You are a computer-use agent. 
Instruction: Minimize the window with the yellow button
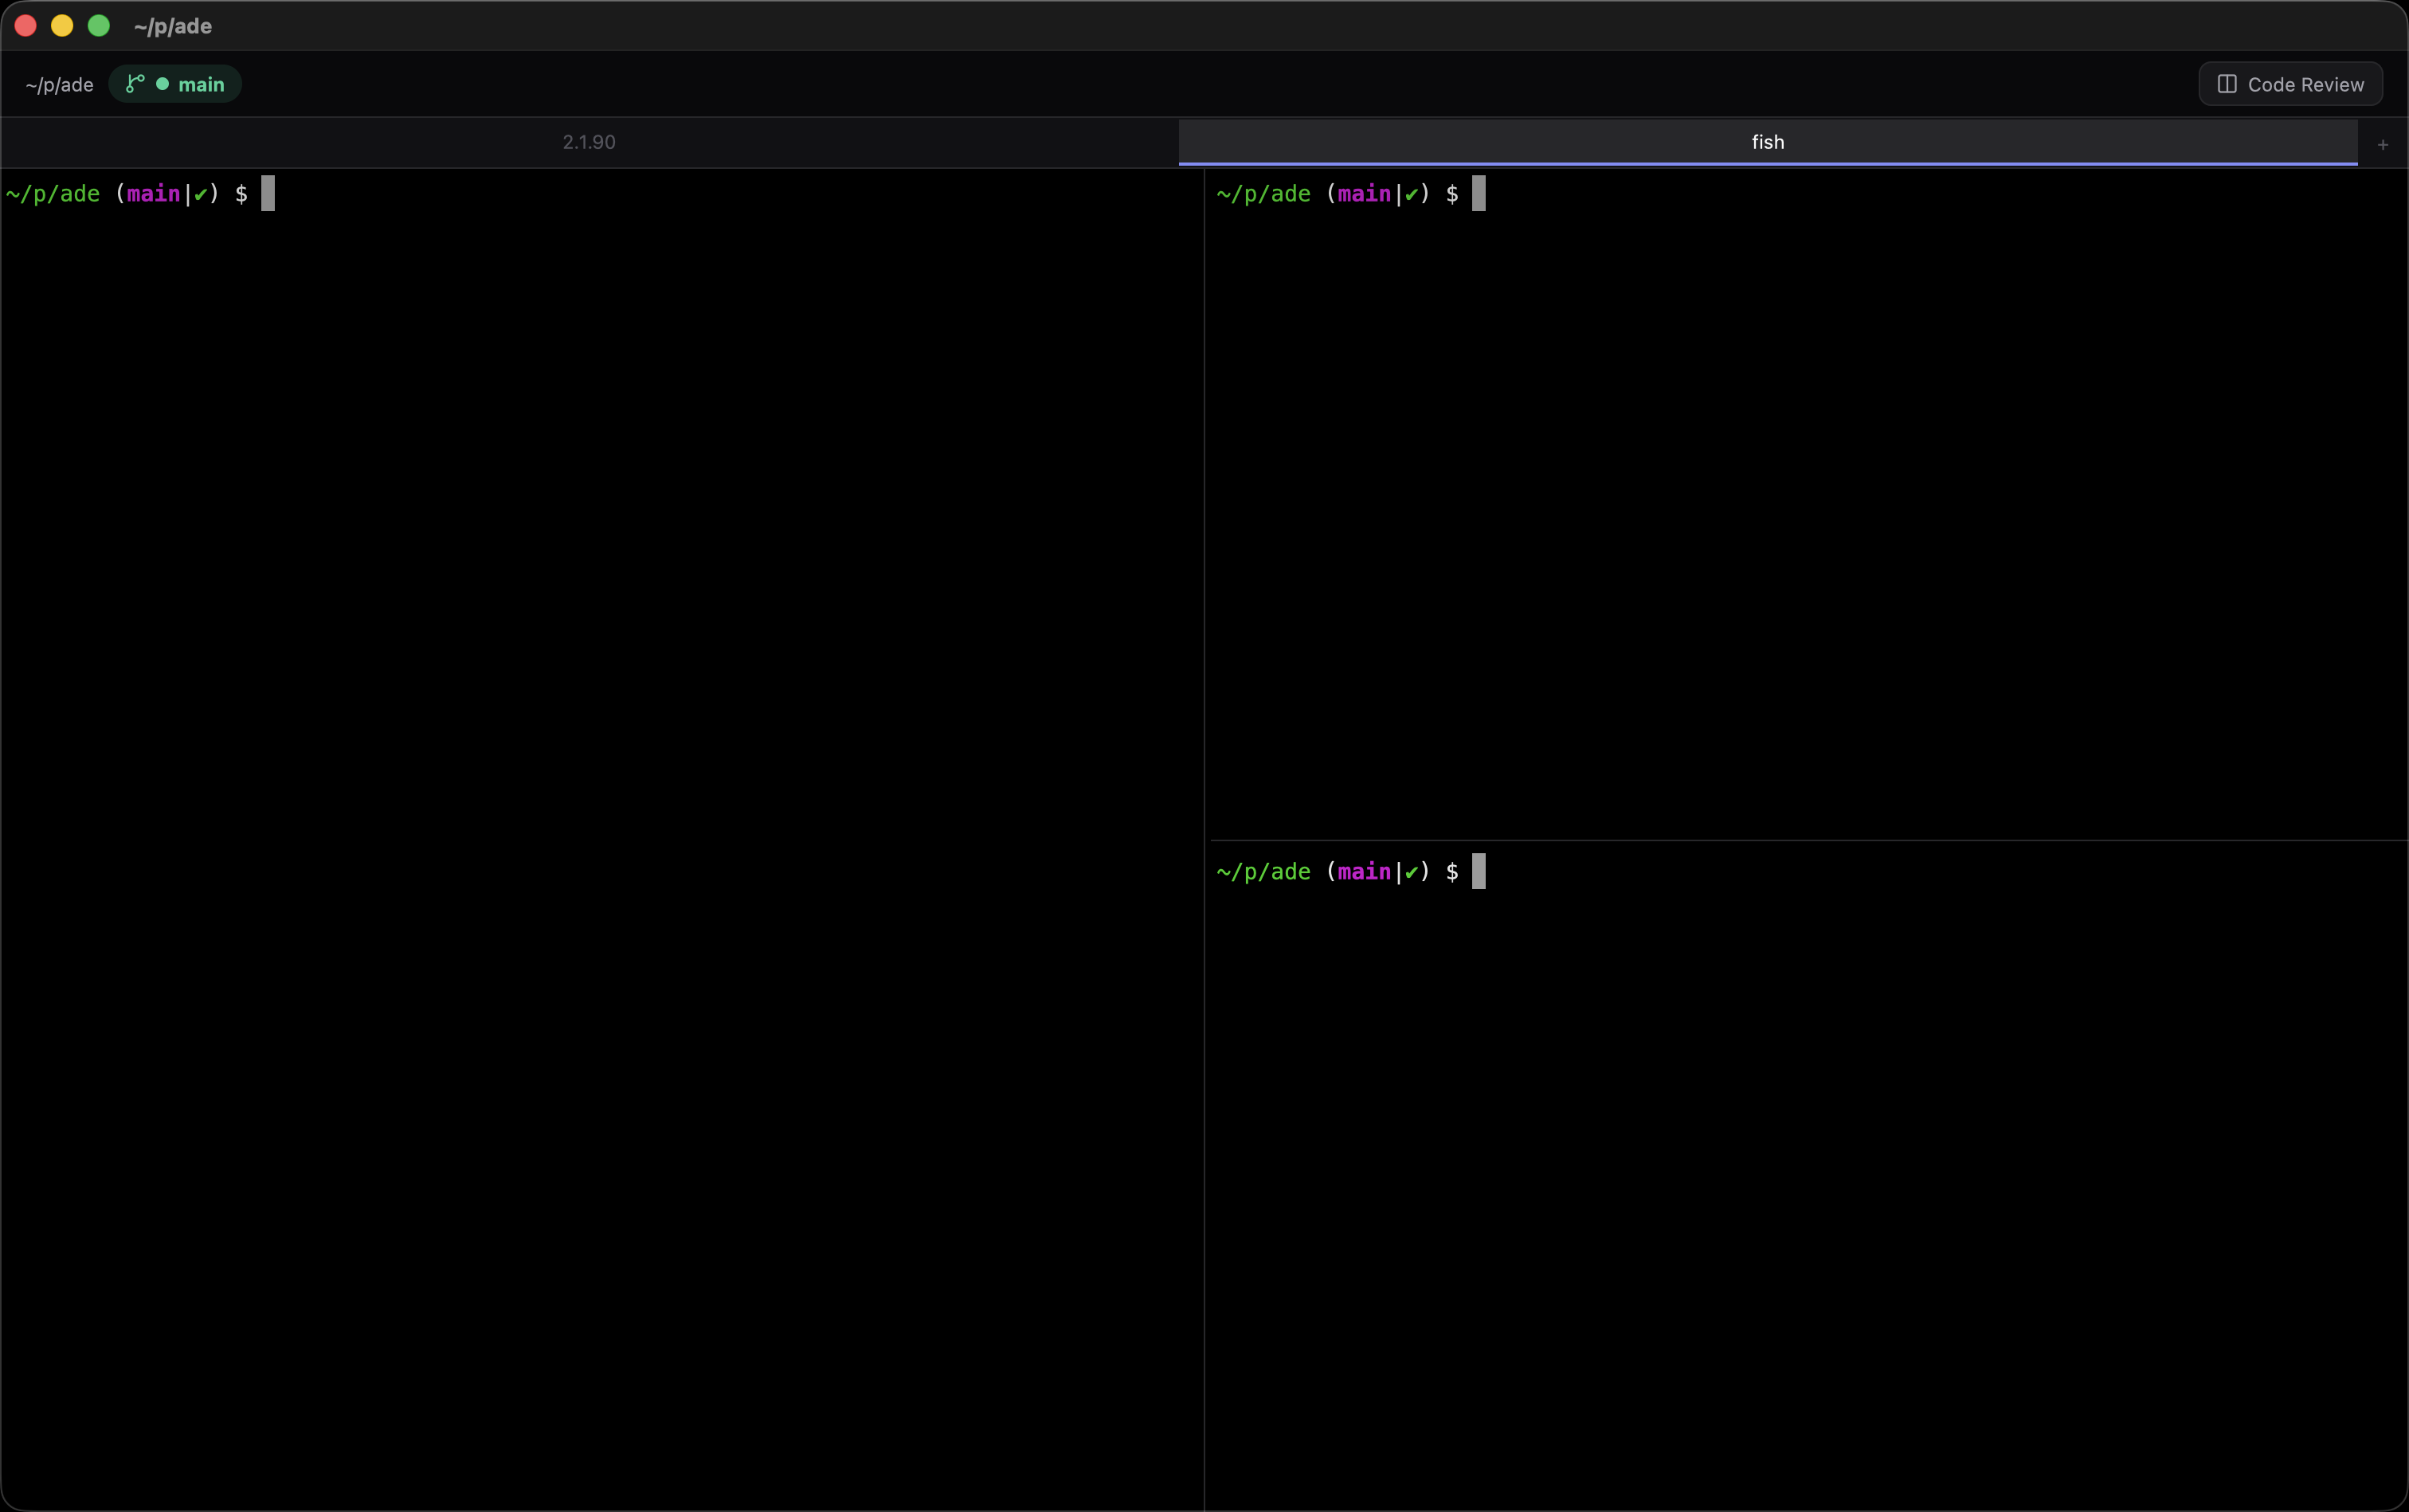point(62,26)
